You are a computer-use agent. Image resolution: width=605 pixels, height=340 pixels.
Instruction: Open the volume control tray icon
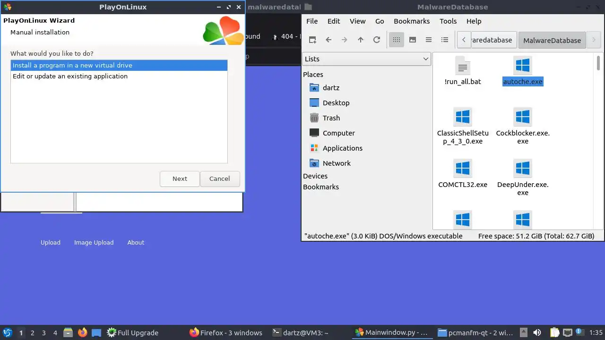(537, 332)
